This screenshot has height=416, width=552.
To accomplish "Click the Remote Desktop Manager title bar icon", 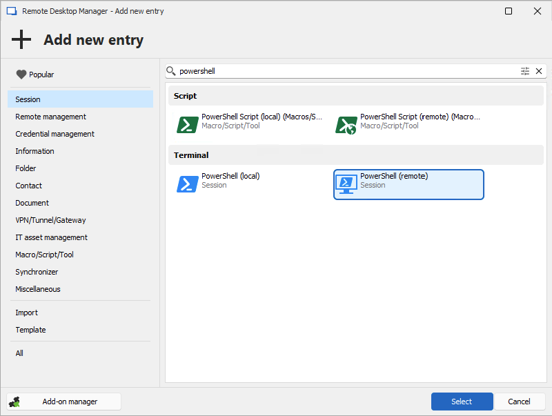I will click(12, 11).
